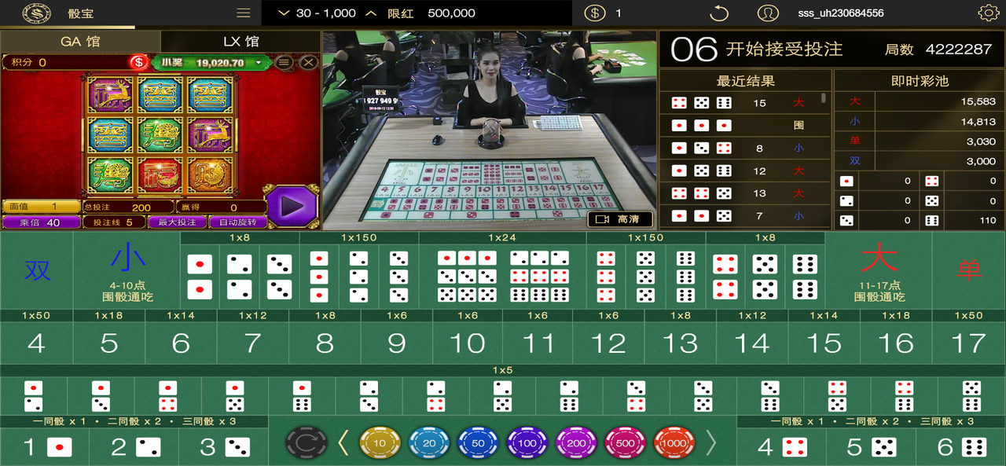Screen dimensions: 1006x466
Task: Bet on 1 and 2 dice combination
Action: click(34, 395)
